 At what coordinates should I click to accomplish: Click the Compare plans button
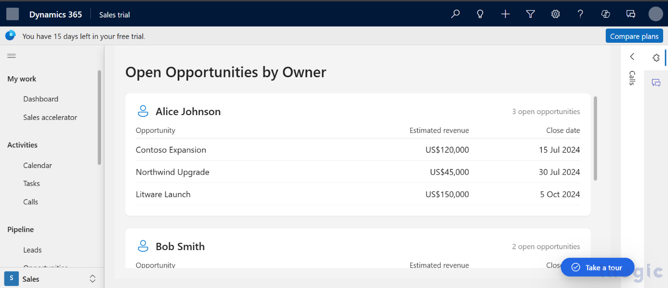634,35
